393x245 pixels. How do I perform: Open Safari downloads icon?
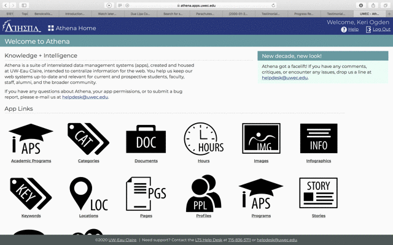click(361, 6)
